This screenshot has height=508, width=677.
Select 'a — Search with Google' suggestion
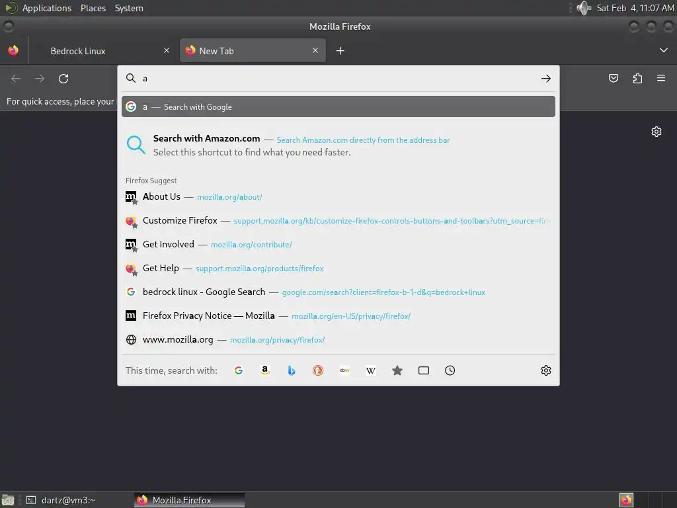(338, 106)
